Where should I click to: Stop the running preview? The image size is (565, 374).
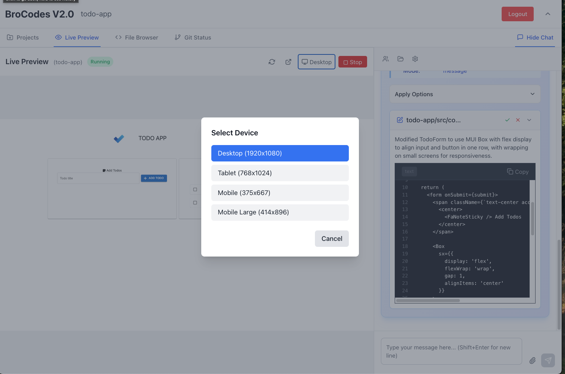[x=353, y=62]
